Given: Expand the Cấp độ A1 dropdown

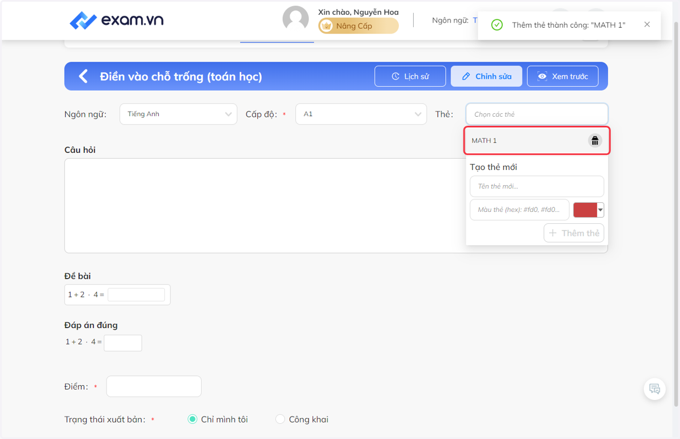Looking at the screenshot, I should pos(361,114).
